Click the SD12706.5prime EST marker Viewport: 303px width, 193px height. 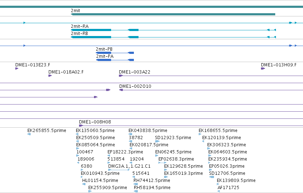pyautogui.click(x=211, y=177)
